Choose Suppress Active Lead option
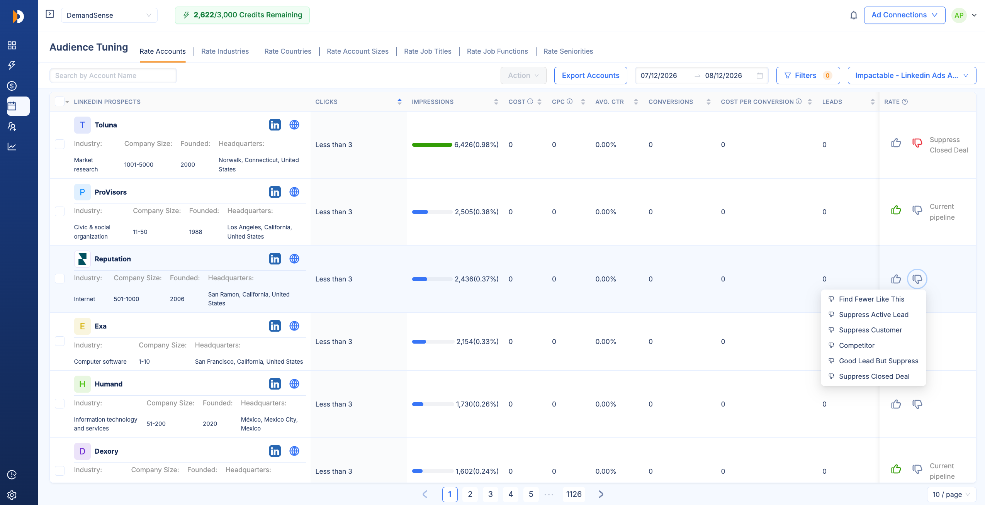 pyautogui.click(x=873, y=315)
